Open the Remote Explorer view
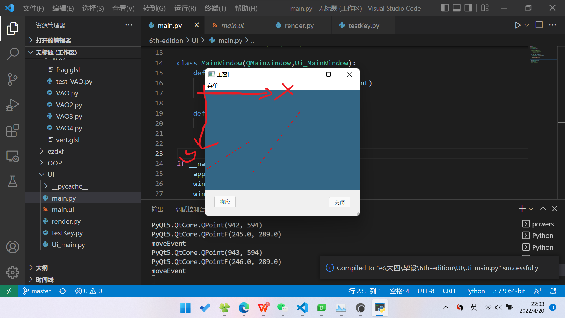Screen dimensions: 565x318 click(x=12, y=156)
